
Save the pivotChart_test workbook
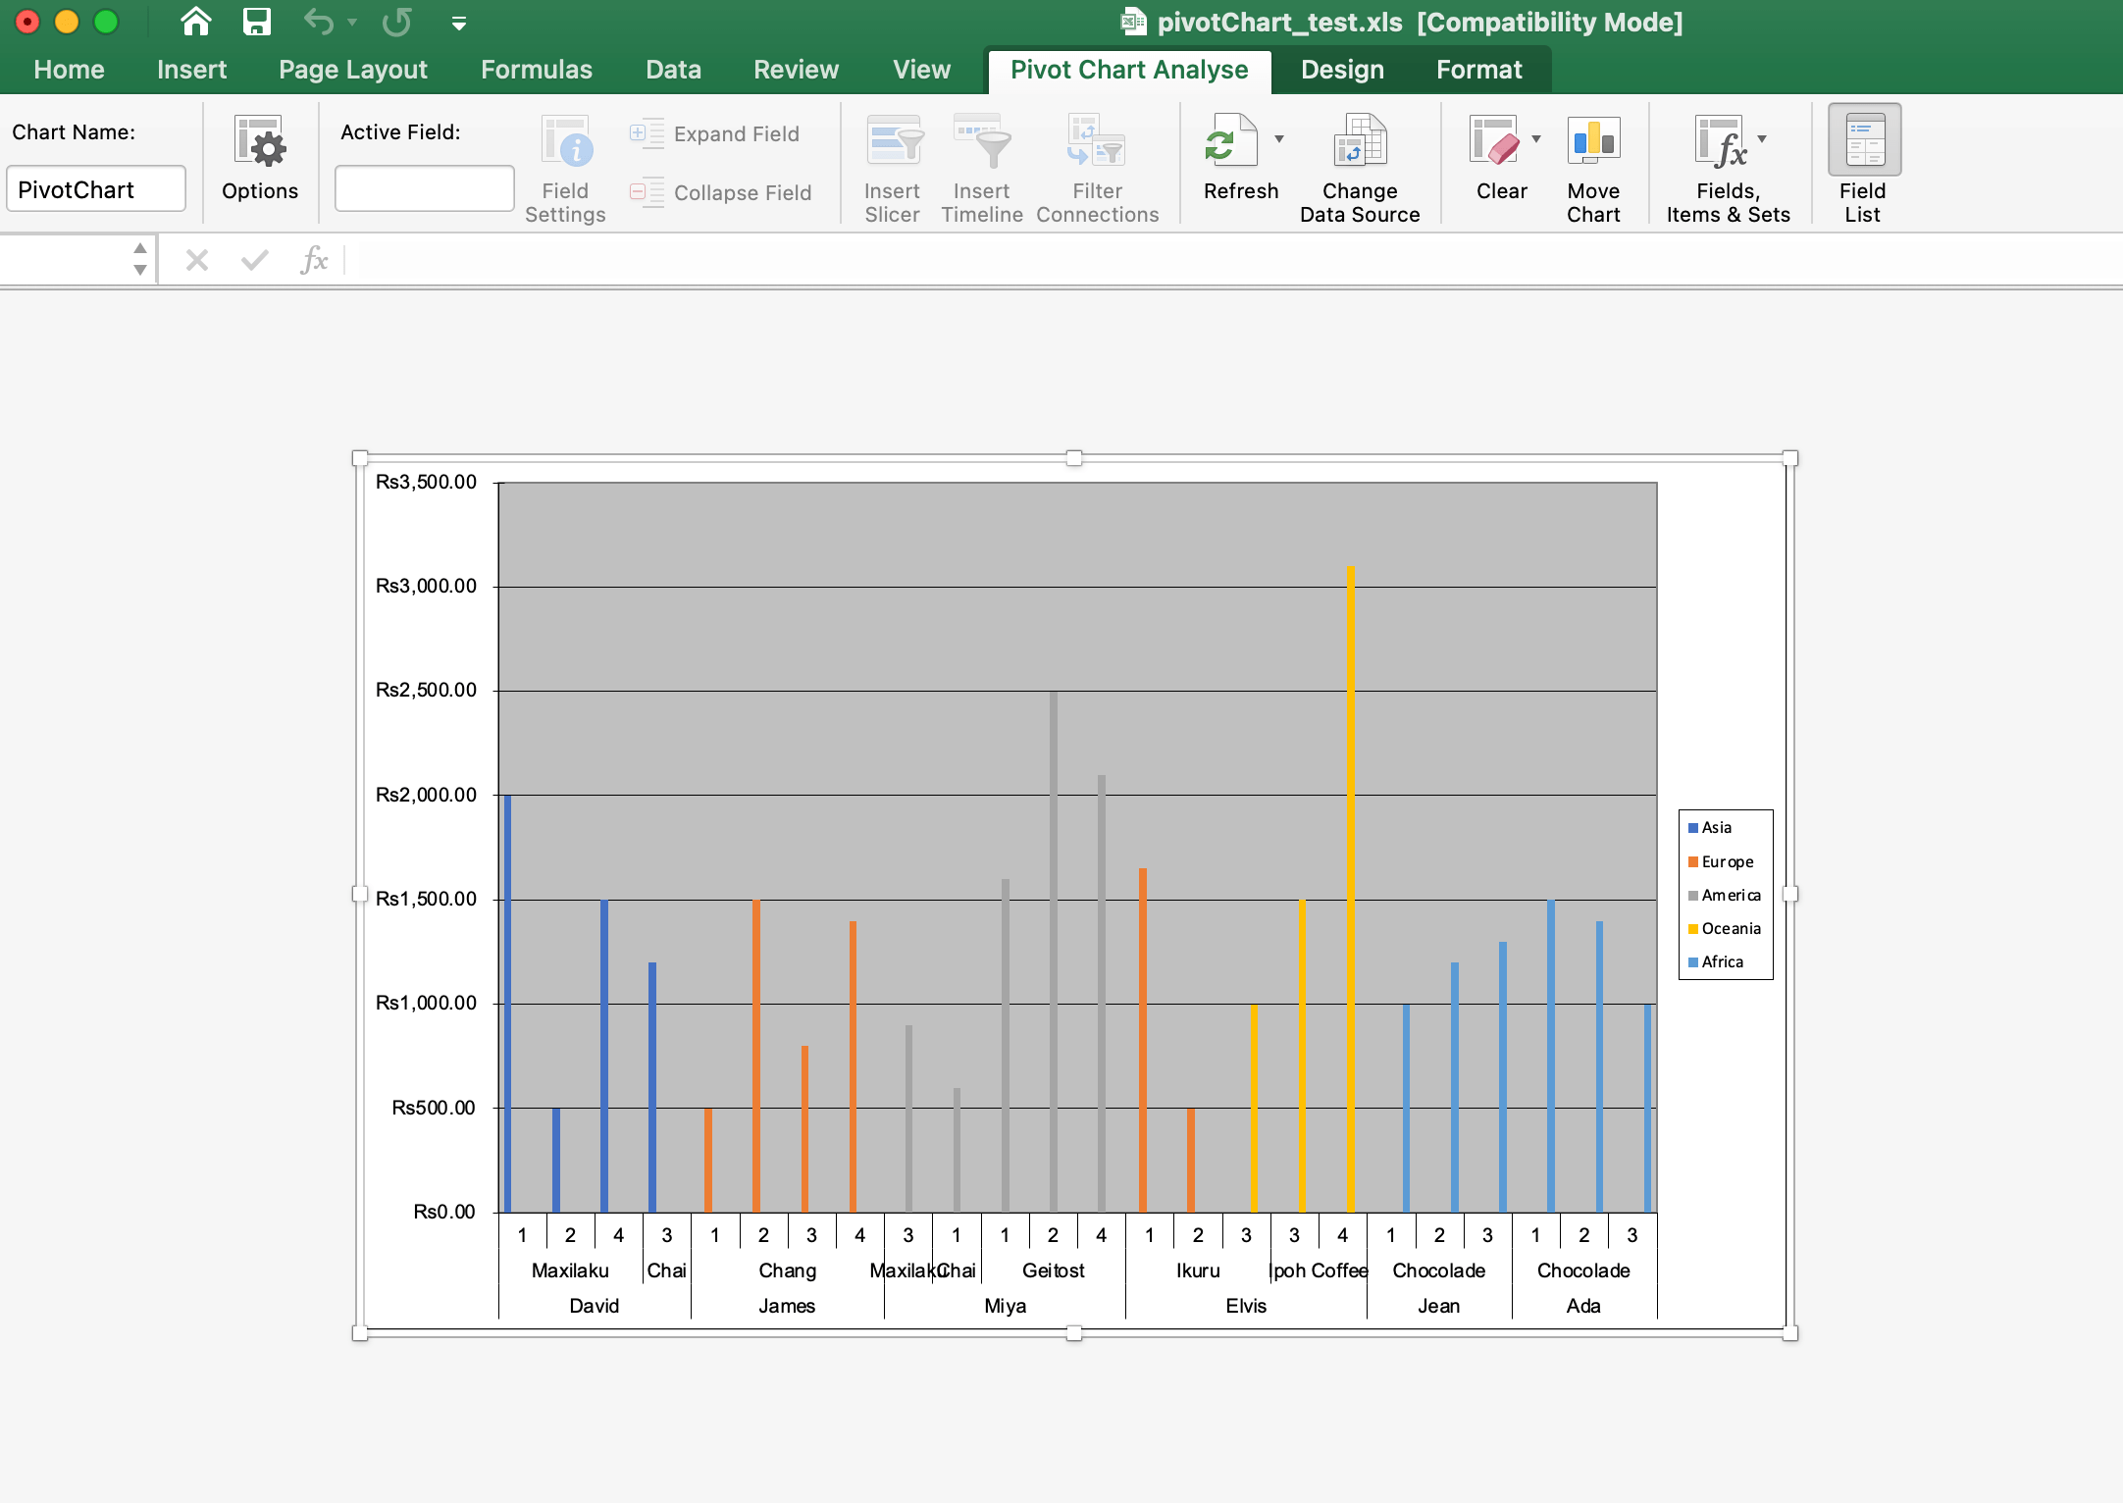tap(256, 22)
